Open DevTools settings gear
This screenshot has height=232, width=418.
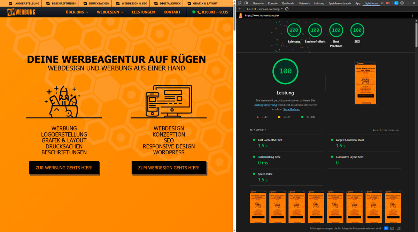tap(402, 3)
